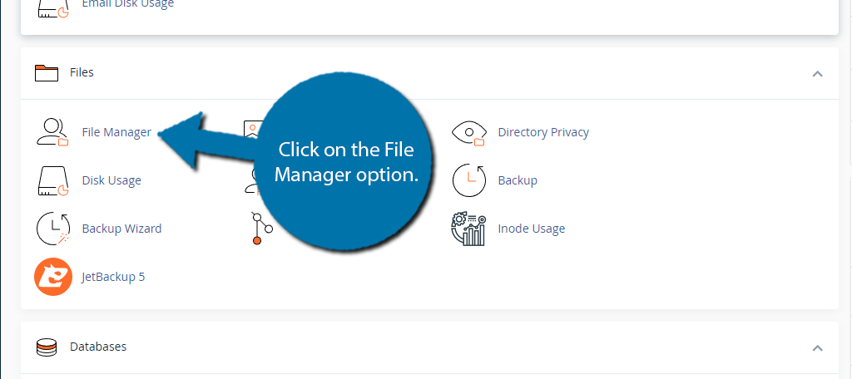Go to the Disk Usage link
Viewport: 852px width, 379px height.
point(111,180)
